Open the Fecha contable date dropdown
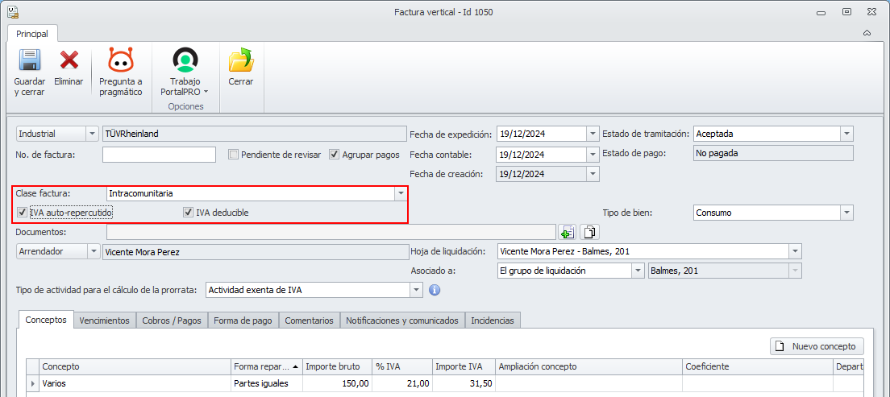 593,155
